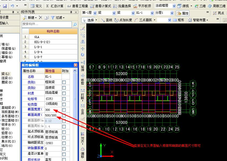
Task: Select the 直线 line drawing tool
Action: tap(107, 20)
